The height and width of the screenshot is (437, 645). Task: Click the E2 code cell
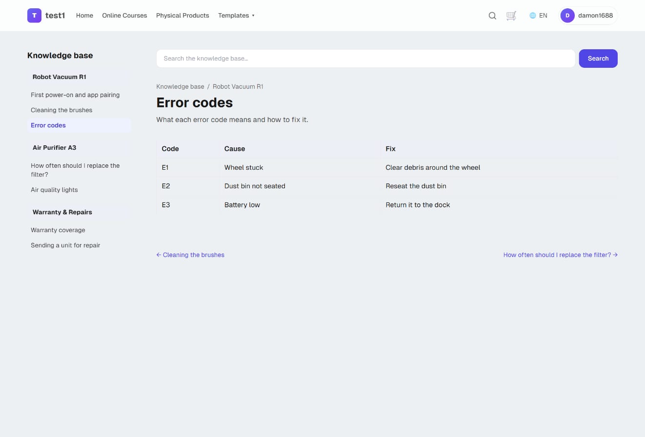[188, 186]
